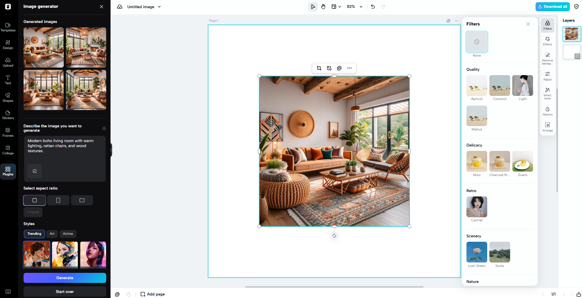Apply the Light quality filter
This screenshot has width=583, height=298.
(523, 86)
